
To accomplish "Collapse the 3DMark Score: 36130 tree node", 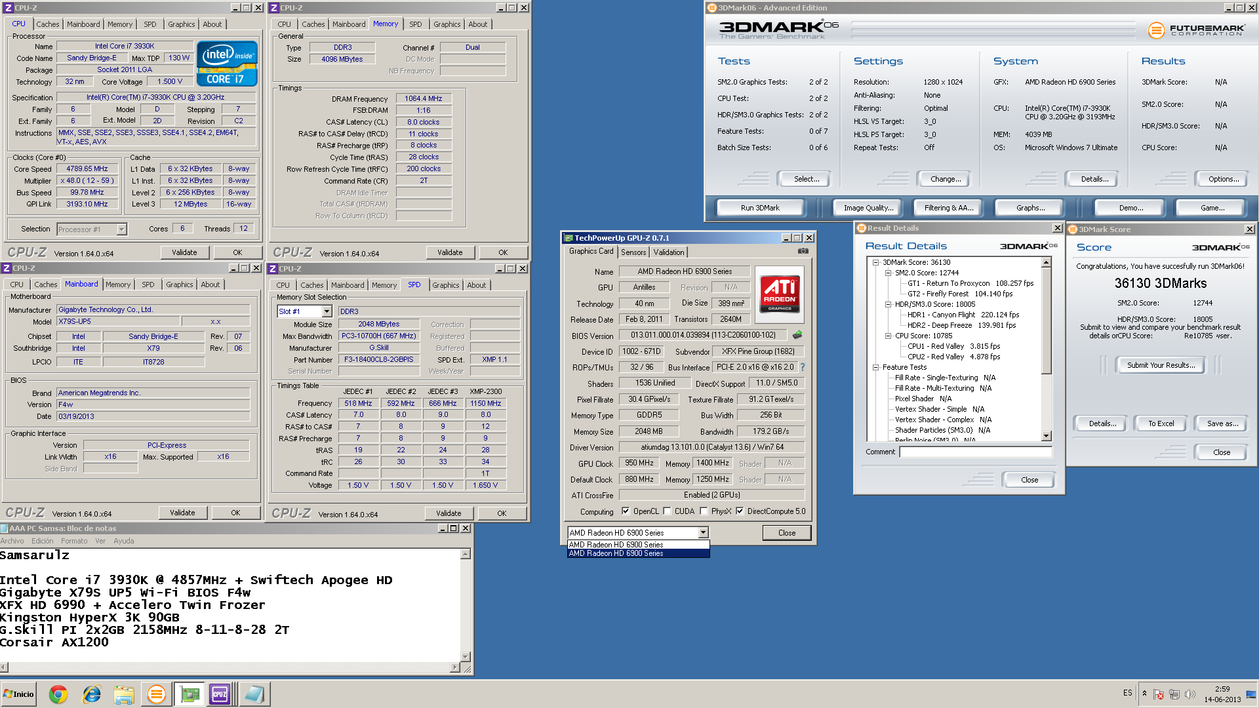I will 875,262.
